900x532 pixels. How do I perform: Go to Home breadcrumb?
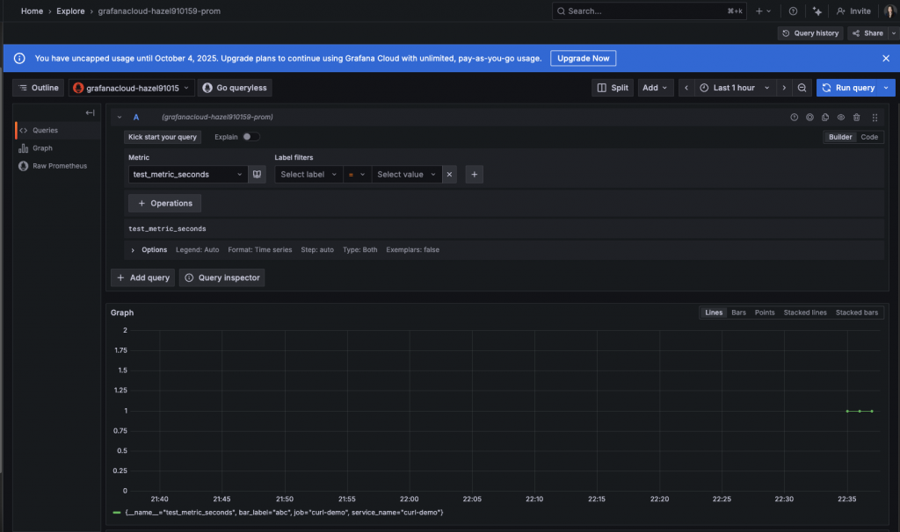point(33,11)
